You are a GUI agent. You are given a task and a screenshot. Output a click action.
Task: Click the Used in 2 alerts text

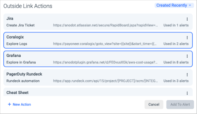[x=176, y=44]
